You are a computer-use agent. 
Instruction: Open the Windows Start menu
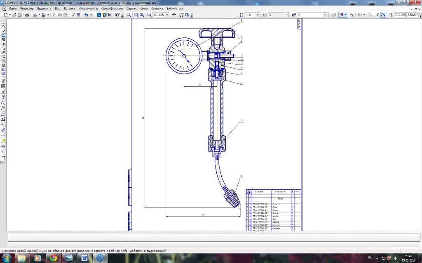(x=6, y=258)
